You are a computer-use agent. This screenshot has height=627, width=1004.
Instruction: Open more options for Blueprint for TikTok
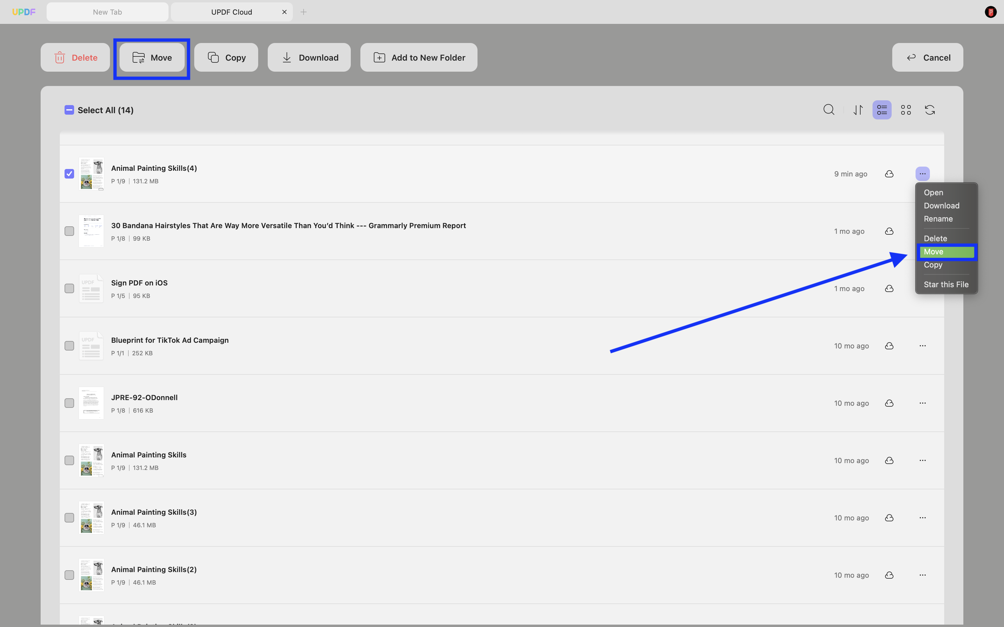point(923,346)
